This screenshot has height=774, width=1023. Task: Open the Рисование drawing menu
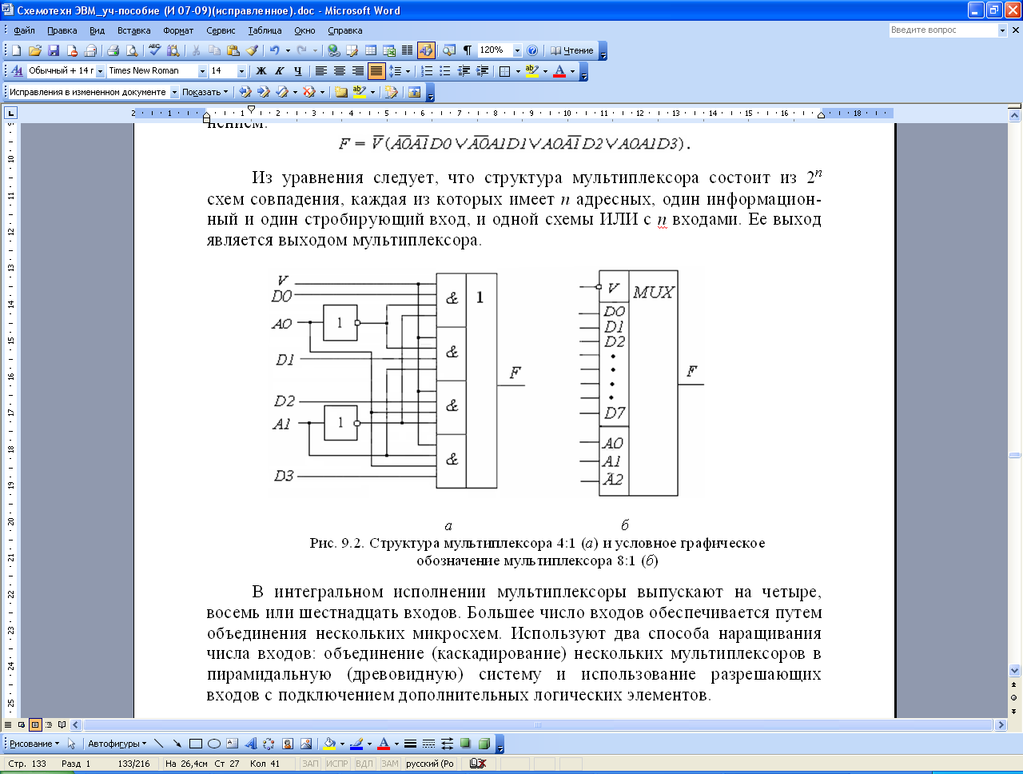(x=34, y=744)
